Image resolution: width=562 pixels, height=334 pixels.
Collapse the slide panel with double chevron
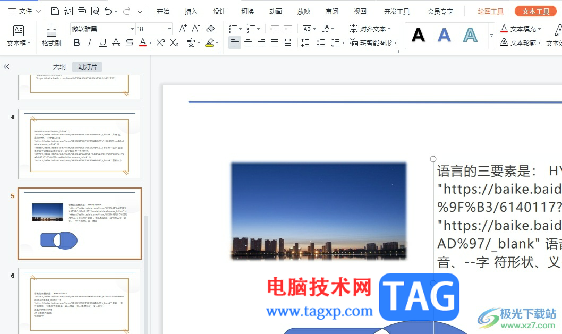click(x=6, y=67)
